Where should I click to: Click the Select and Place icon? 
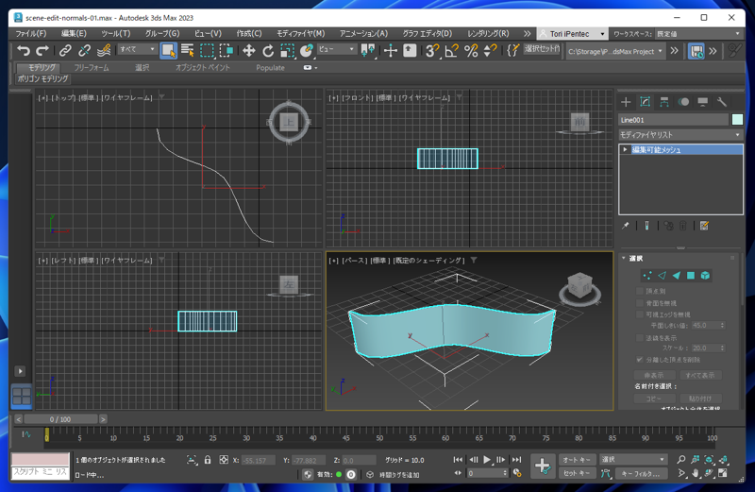click(x=306, y=51)
